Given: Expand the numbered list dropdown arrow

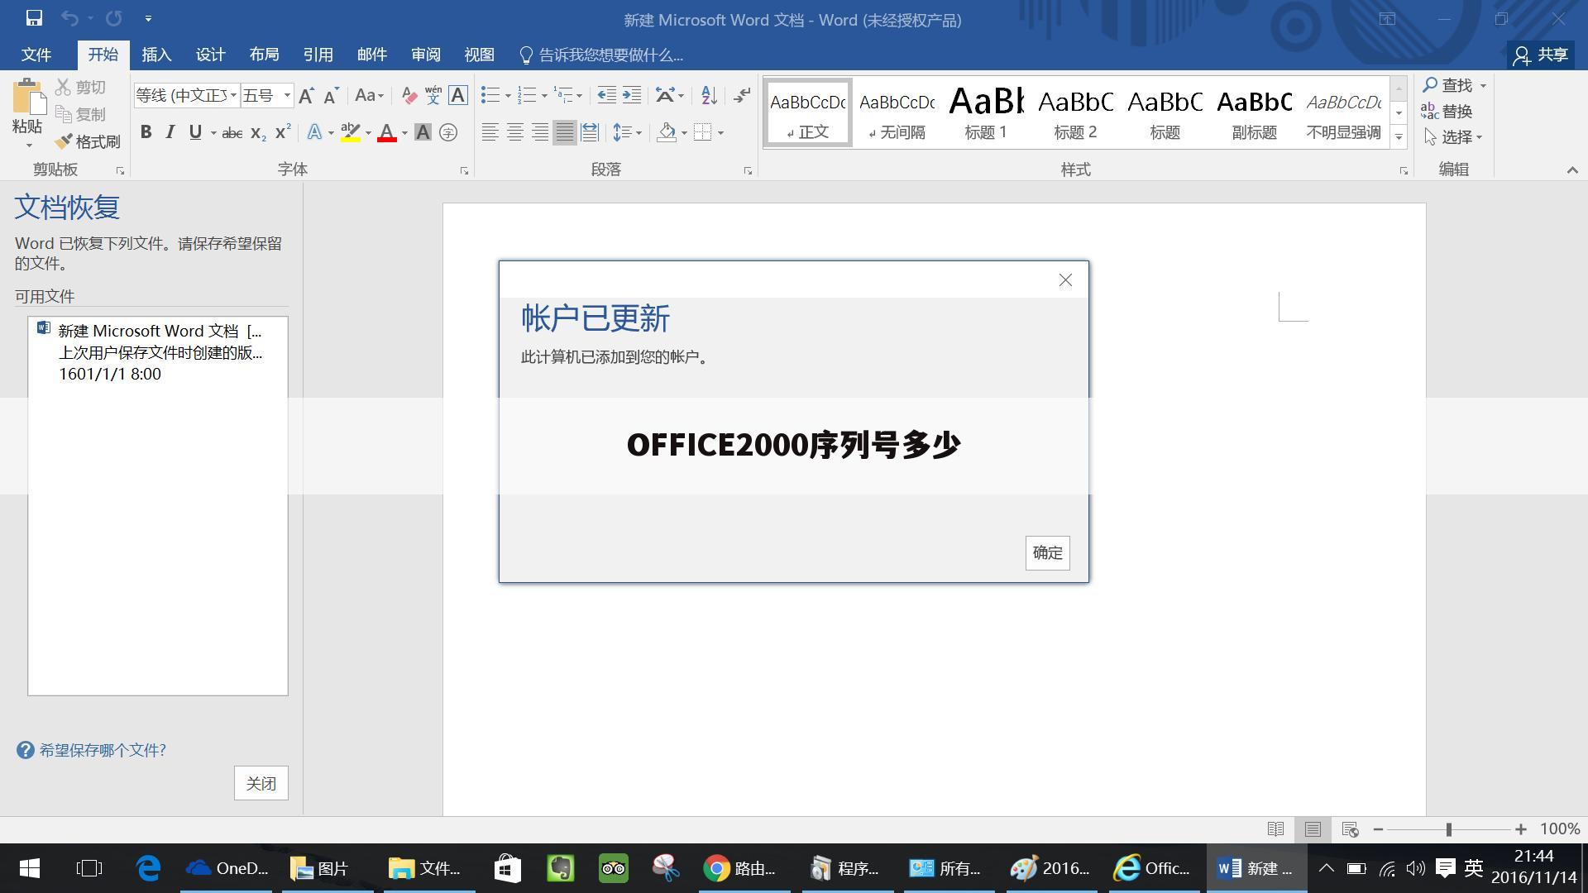Looking at the screenshot, I should [x=543, y=96].
